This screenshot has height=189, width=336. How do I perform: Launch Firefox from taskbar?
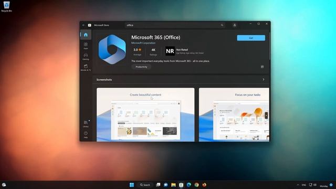point(204,185)
